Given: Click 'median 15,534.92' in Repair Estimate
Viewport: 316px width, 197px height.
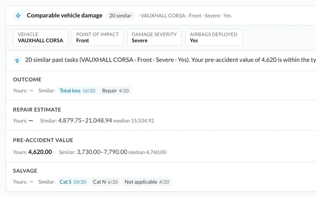Looking at the screenshot, I should pyautogui.click(x=133, y=121).
